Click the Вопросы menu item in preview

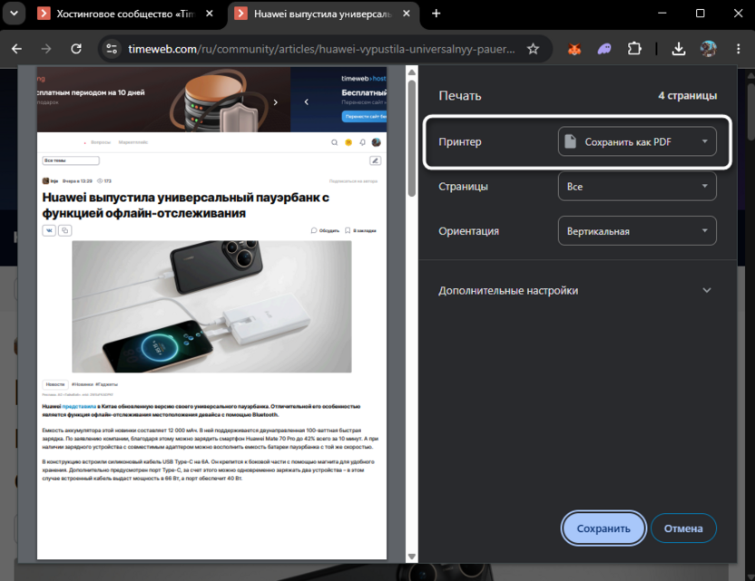pyautogui.click(x=101, y=142)
